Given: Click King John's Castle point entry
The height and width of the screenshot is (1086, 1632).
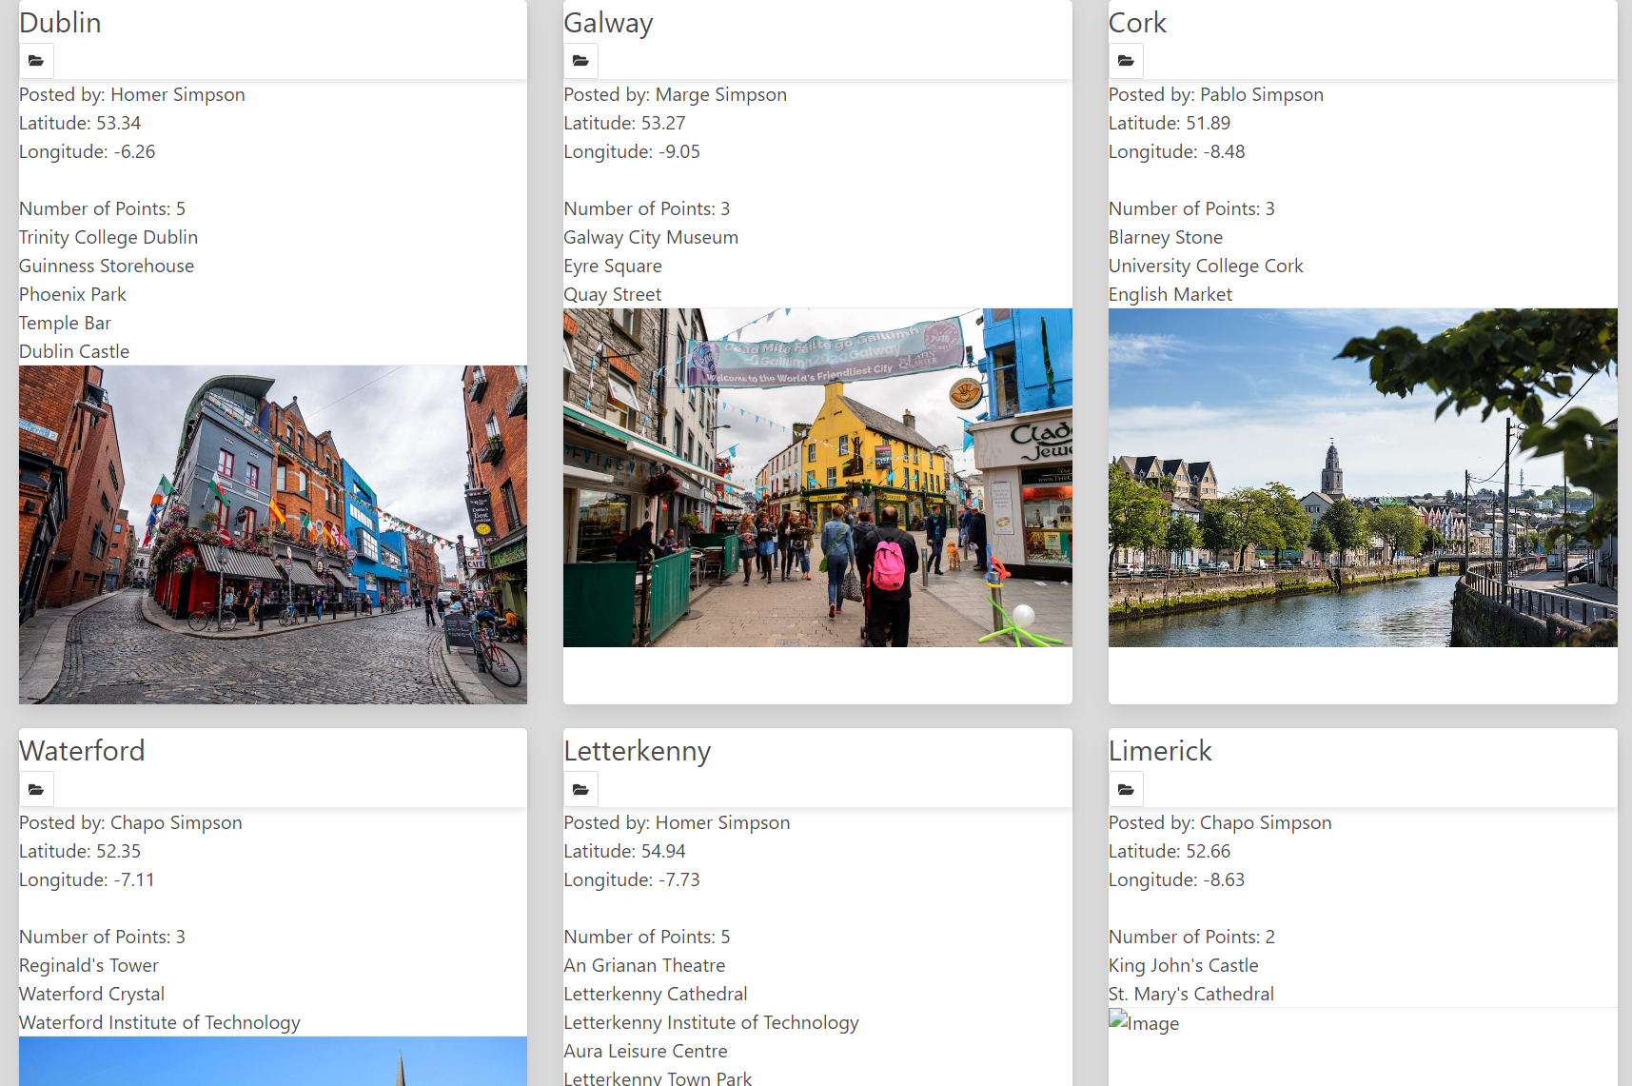Looking at the screenshot, I should [1183, 965].
